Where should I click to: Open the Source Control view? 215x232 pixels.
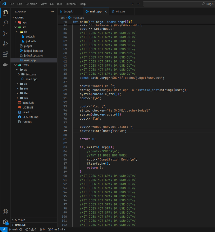click(x=5, y=34)
